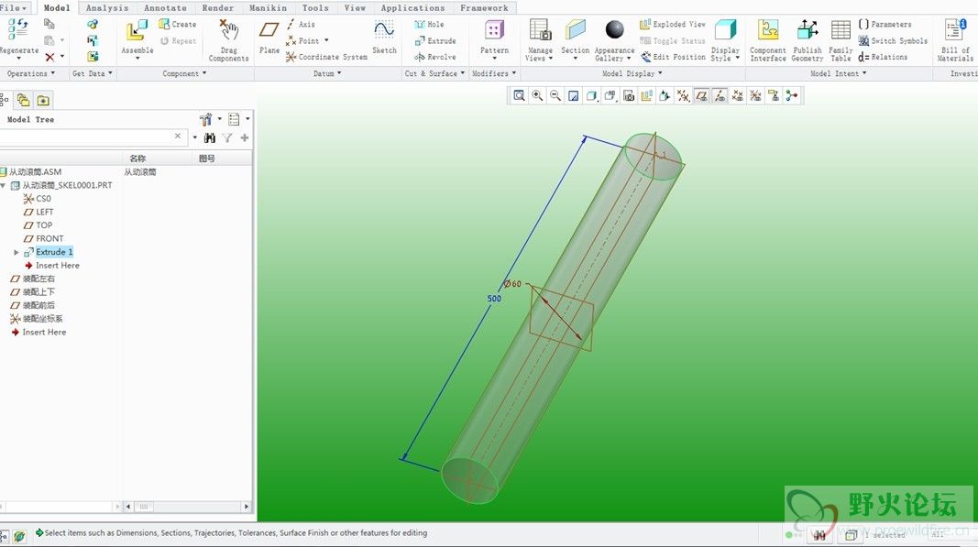Click the Edit Position button
978x547 pixels.
[673, 57]
